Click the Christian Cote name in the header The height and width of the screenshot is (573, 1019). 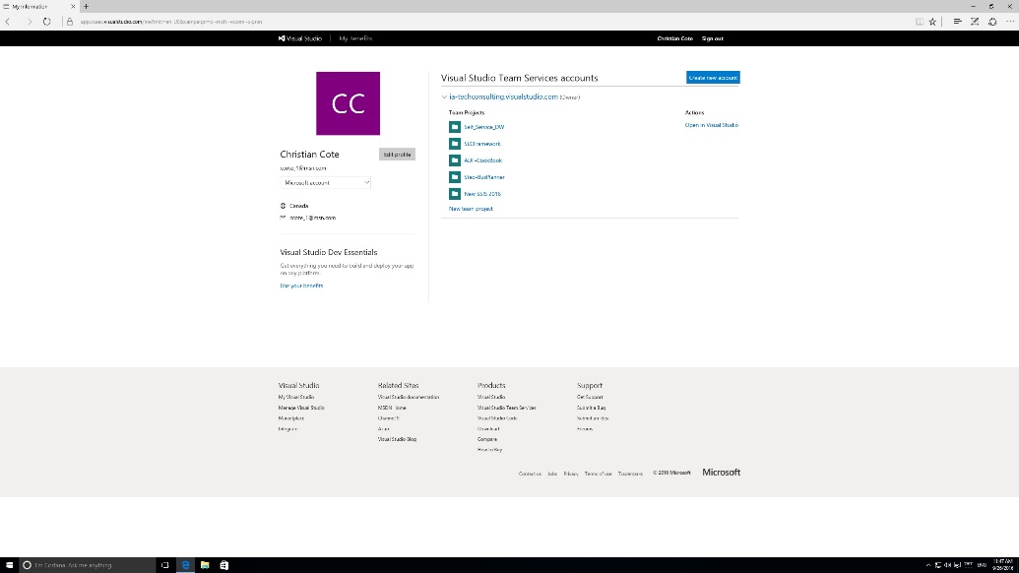tap(674, 38)
